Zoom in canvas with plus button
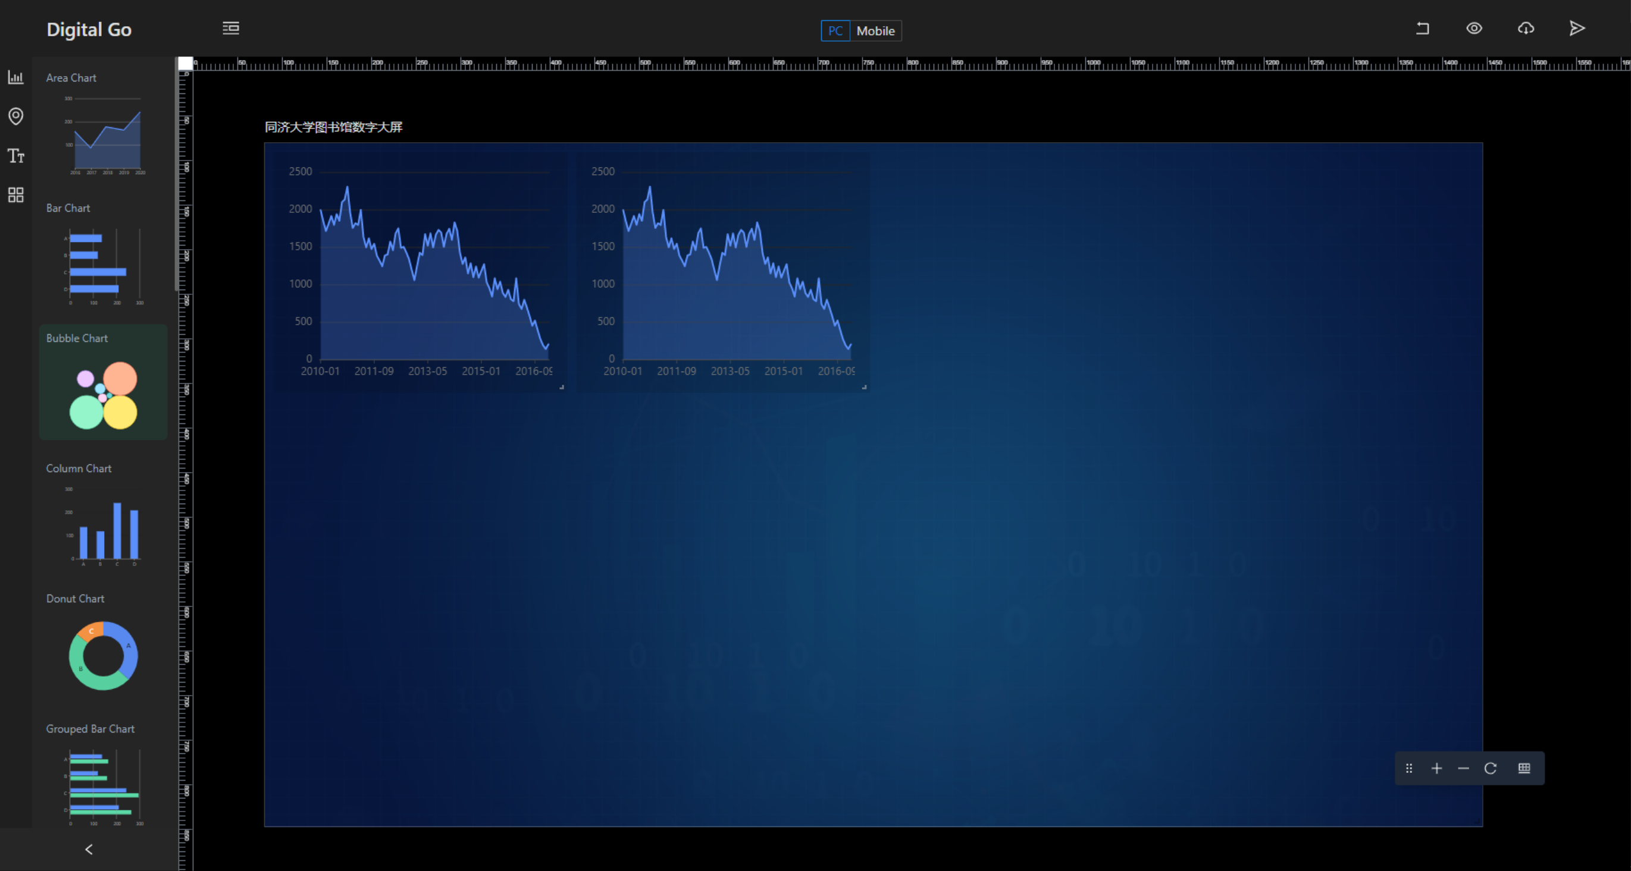The width and height of the screenshot is (1631, 871). pyautogui.click(x=1436, y=769)
